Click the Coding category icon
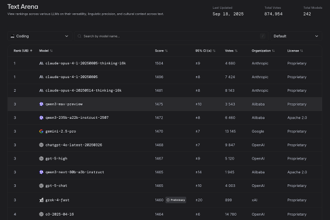The height and width of the screenshot is (220, 330). pyautogui.click(x=13, y=36)
